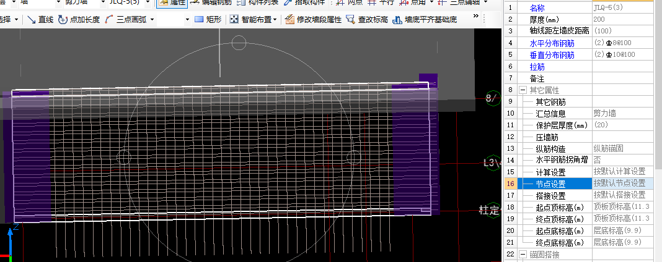Toggle the 属性 properties panel button
This screenshot has width=662, height=262.
pos(172,2)
